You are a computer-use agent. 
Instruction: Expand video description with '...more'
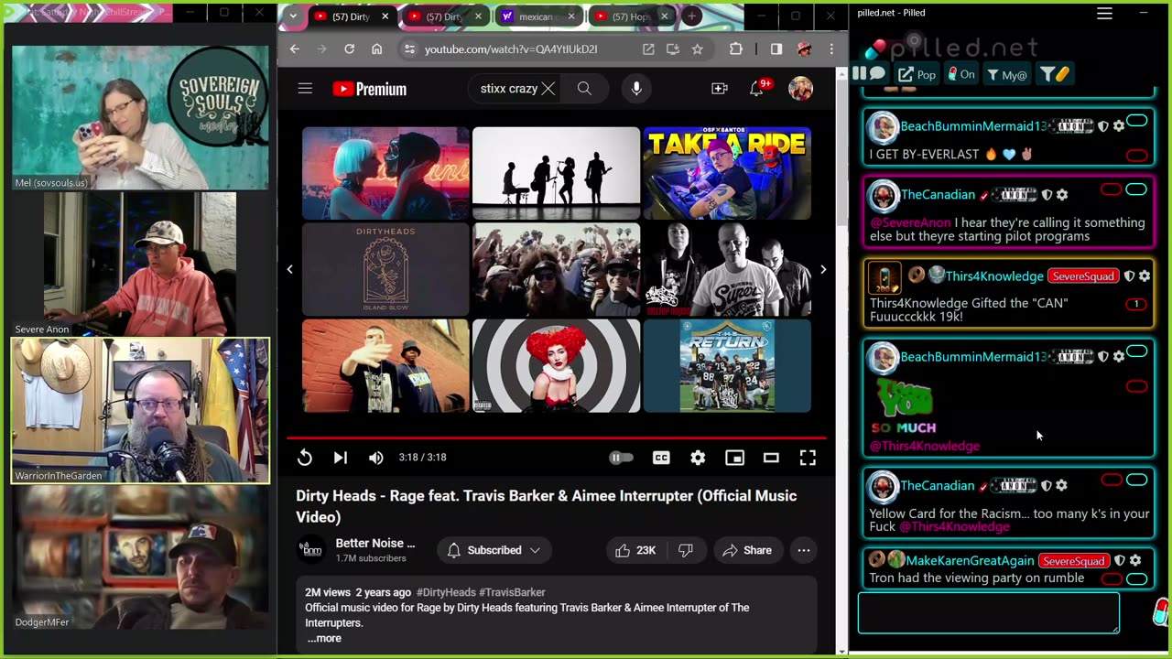[x=324, y=638]
